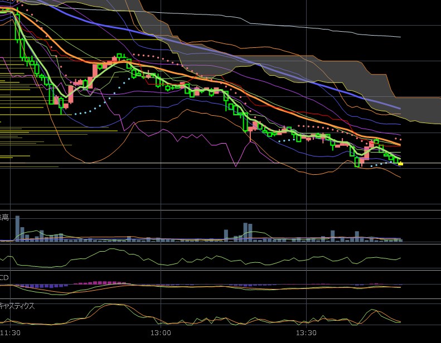Select the stochastics panel label キャスティクス
Image resolution: width=441 pixels, height=343 pixels.
(17, 306)
